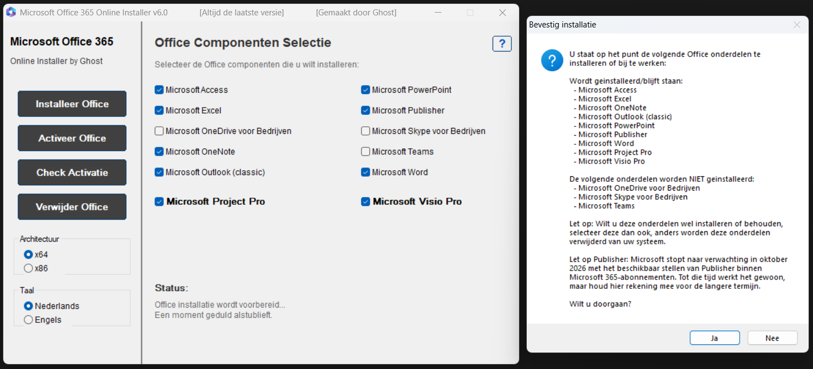Uncheck Microsoft Access checkbox
Screen dimensions: 813x369
tap(159, 90)
